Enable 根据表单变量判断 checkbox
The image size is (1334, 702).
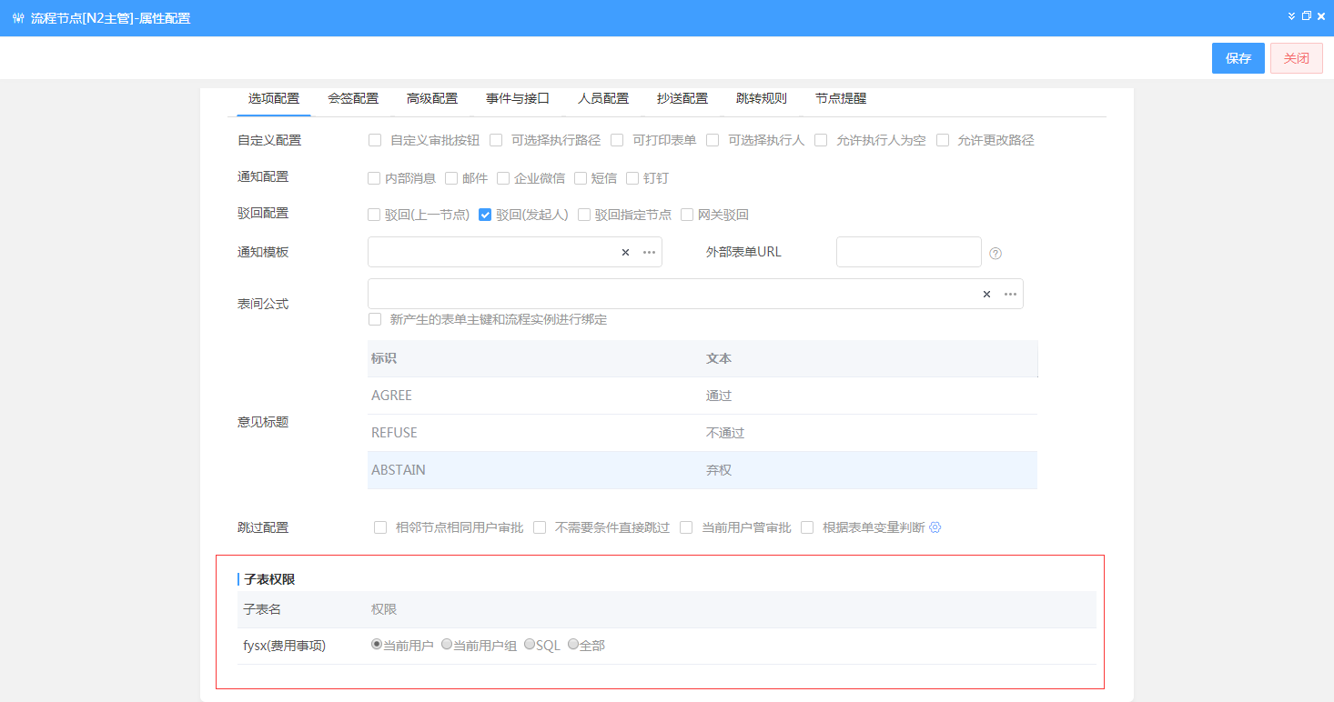click(x=807, y=527)
